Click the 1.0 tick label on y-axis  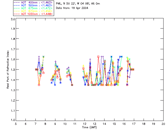(12, 120)
